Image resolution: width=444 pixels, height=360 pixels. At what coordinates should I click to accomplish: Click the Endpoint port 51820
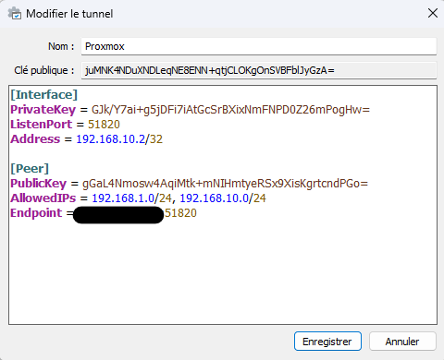[180, 213]
